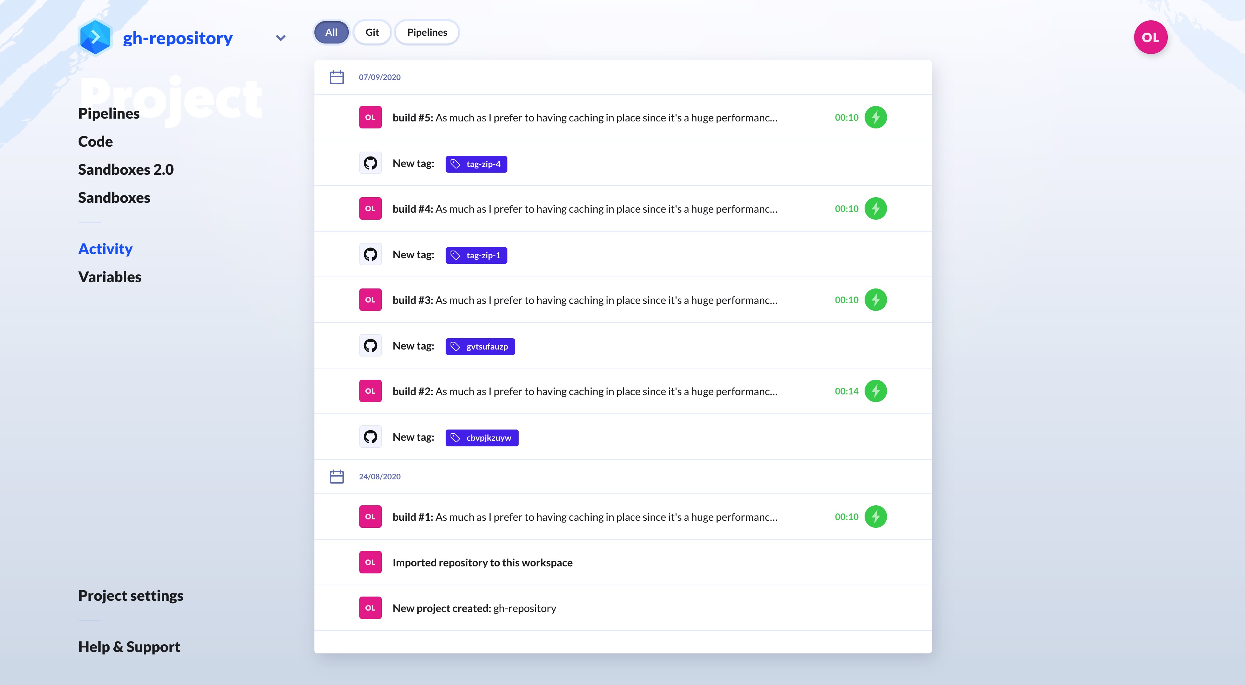Click the green lightning icon for build #3

pyautogui.click(x=875, y=300)
